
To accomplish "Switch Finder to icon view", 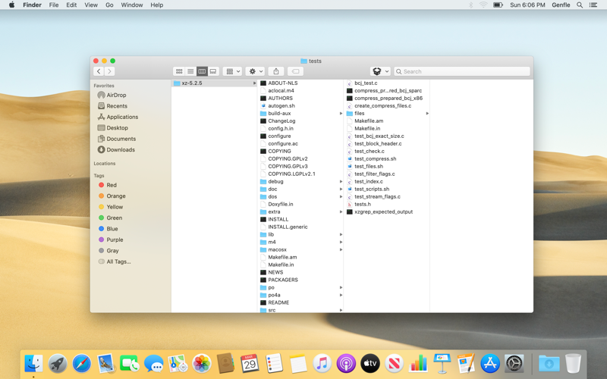I will (179, 71).
